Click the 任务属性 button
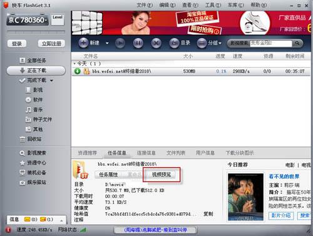This screenshot has height=236, width=313. click(108, 175)
